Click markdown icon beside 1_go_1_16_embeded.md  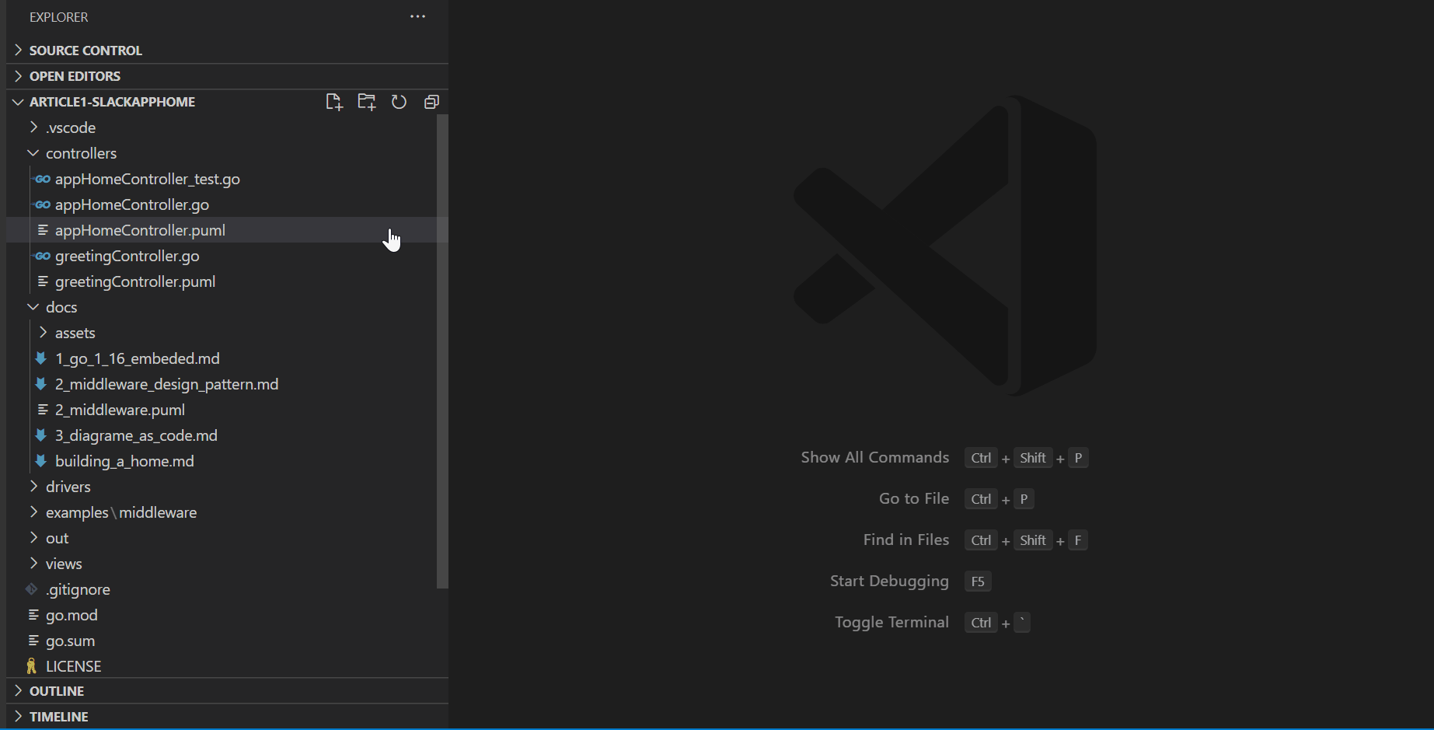[42, 358]
